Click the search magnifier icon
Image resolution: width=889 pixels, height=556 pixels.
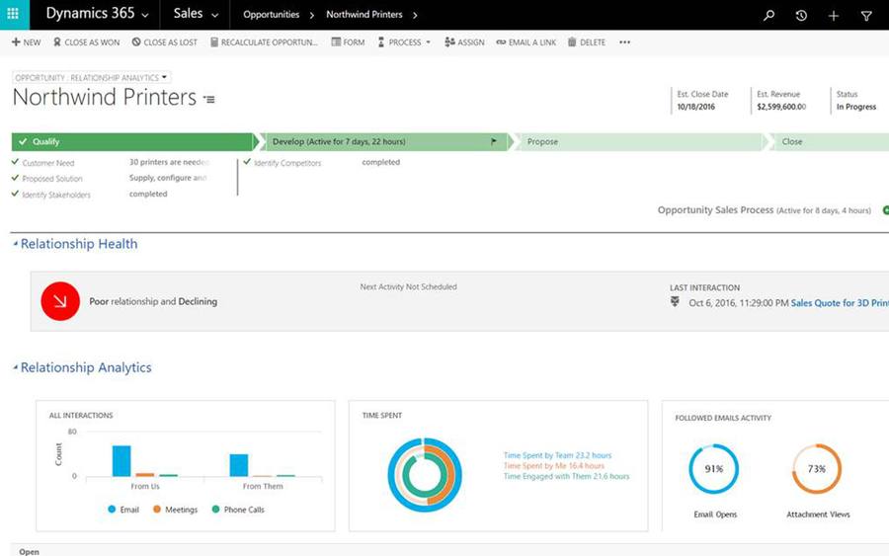point(768,15)
